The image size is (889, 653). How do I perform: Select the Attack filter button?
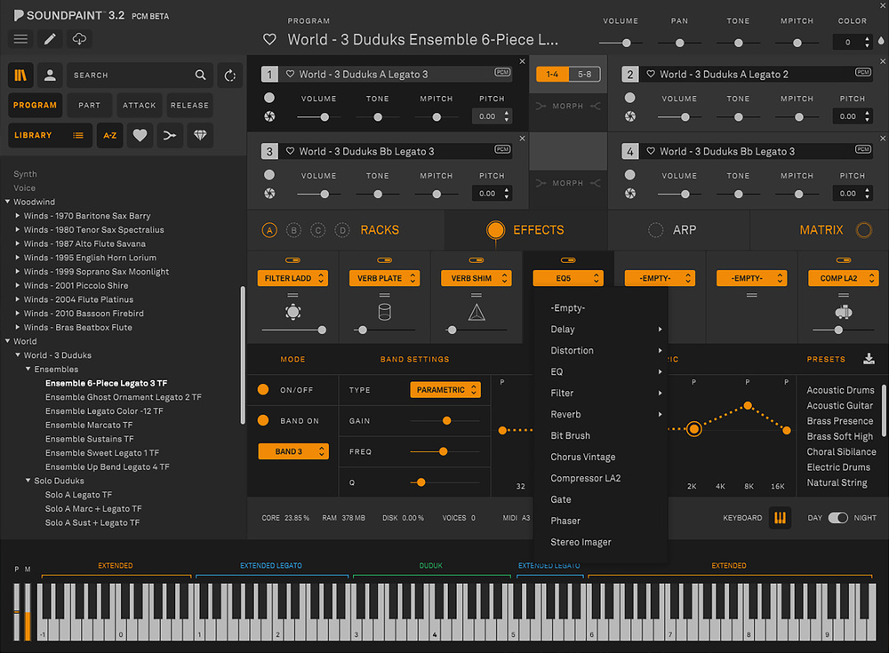139,105
